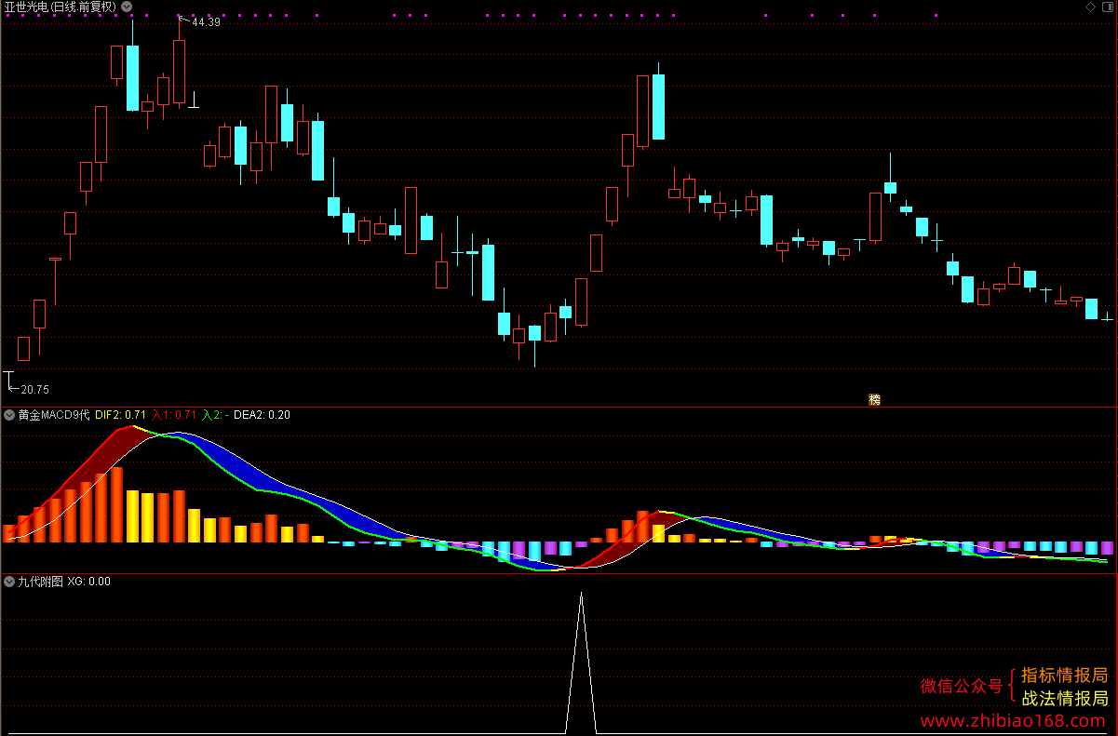1118x736 pixels.
Task: Expand the 九代附图 indicator menu arrow
Action: click(9, 582)
